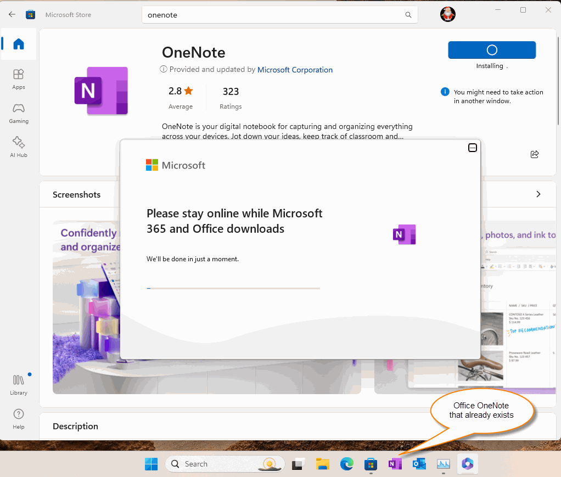Open the Microsoft Corporation publisher link
The width and height of the screenshot is (561, 477).
(295, 70)
